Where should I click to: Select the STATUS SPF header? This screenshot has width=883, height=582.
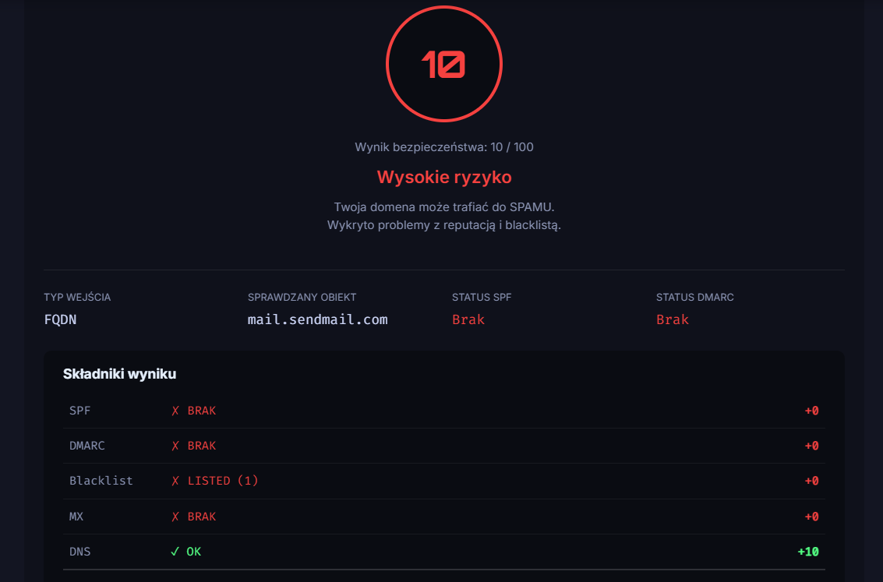pyautogui.click(x=481, y=297)
